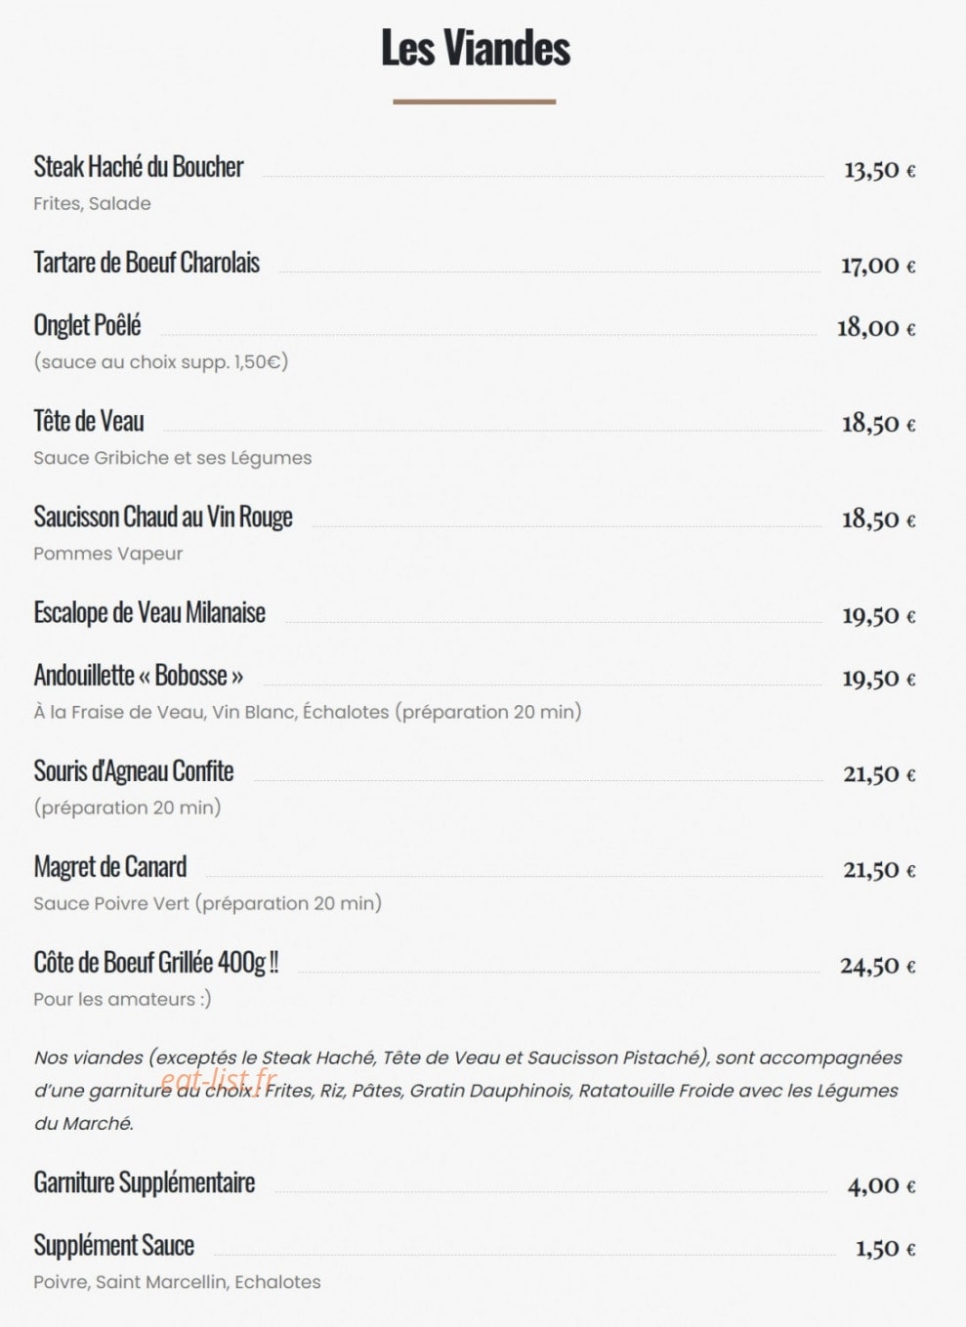
Task: Click the 24,50 € price
Action: 877,966
